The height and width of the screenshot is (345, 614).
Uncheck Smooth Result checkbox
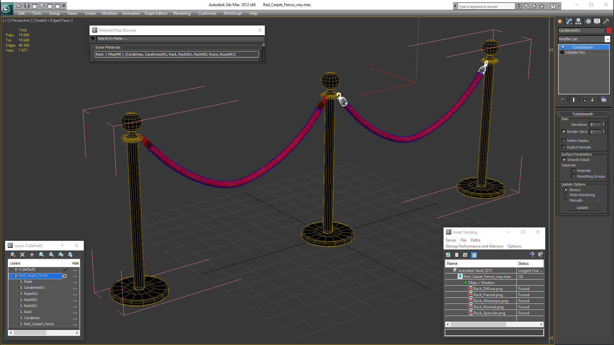[564, 160]
